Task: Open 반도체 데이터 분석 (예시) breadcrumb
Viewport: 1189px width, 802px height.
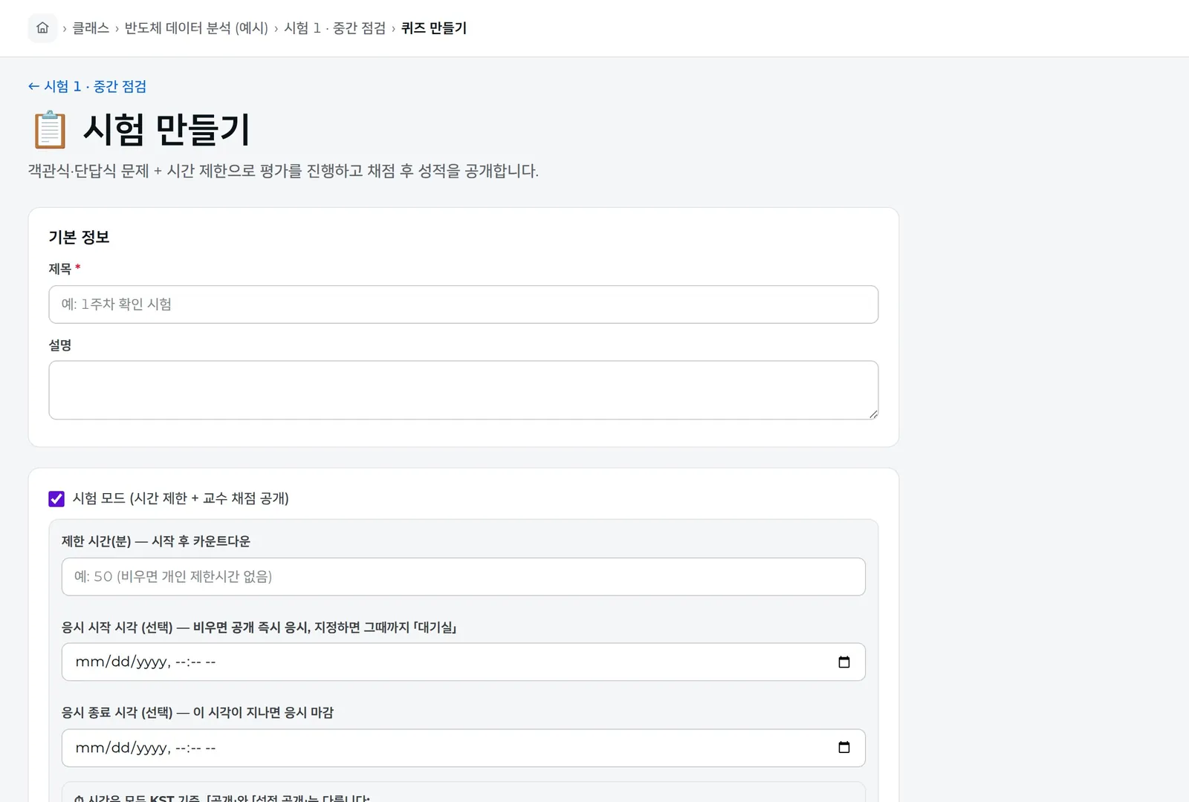Action: coord(196,28)
